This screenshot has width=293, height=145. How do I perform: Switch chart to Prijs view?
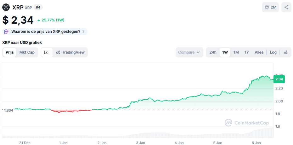click(9, 52)
